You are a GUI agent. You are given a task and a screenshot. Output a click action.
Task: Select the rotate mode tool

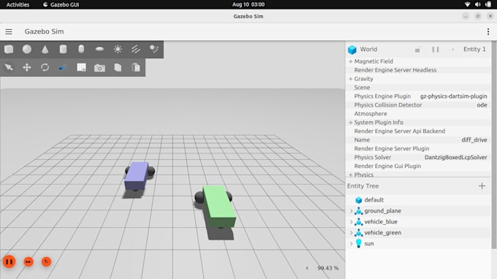point(45,67)
